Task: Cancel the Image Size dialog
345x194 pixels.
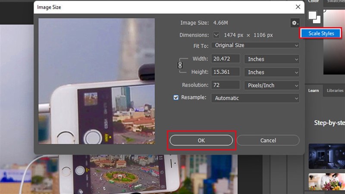Action: click(268, 141)
